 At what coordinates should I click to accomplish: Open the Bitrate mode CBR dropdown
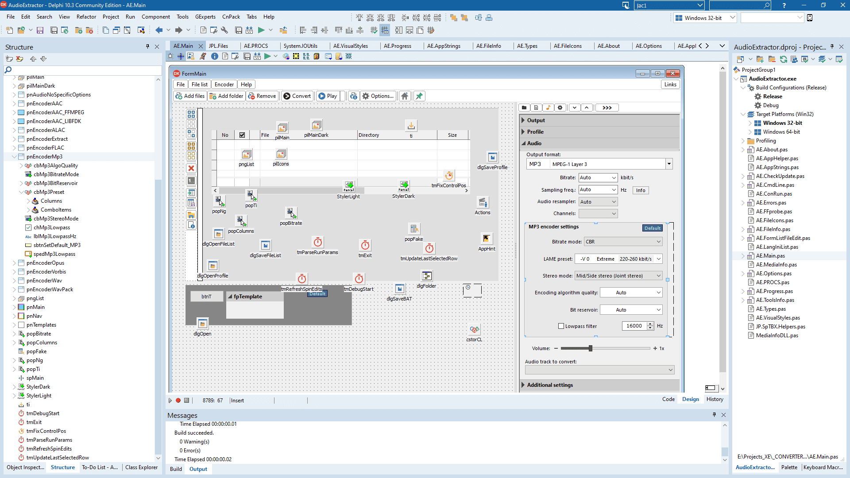coord(659,242)
